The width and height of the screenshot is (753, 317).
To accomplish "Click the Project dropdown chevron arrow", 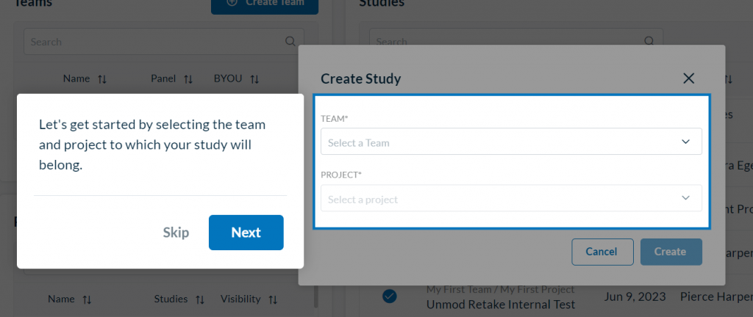I will (x=685, y=199).
